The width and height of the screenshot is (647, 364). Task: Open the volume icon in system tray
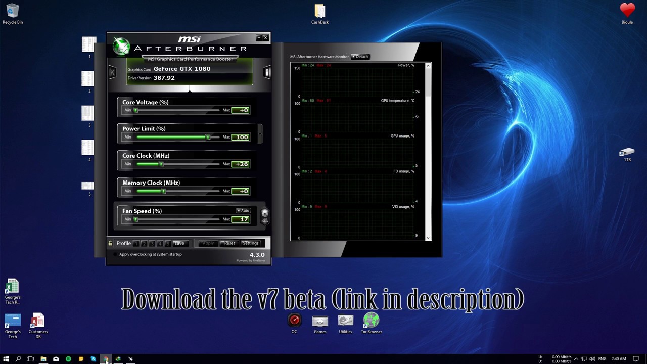(592, 359)
